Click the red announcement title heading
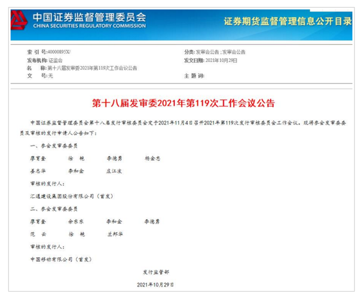The height and width of the screenshot is (294, 363). click(183, 103)
